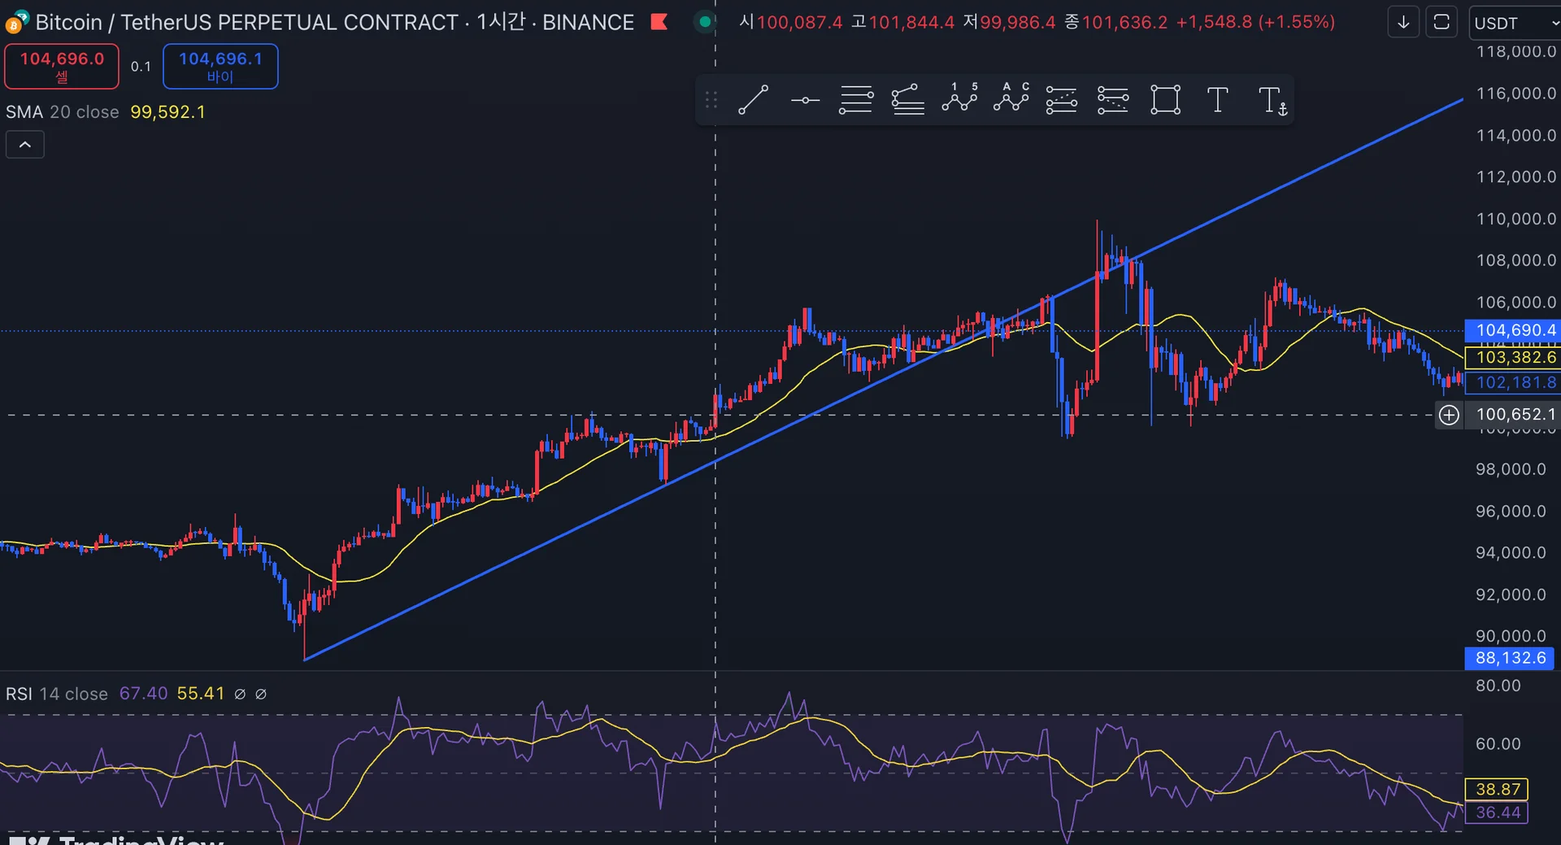Choose the Fib retracement tool icon

tap(856, 100)
